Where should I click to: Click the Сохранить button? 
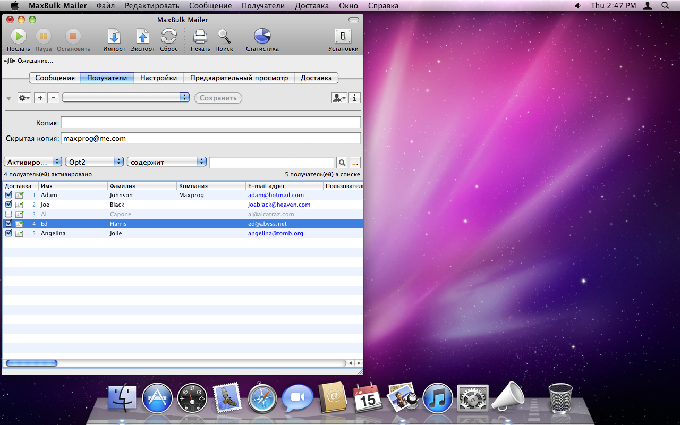pyautogui.click(x=218, y=98)
